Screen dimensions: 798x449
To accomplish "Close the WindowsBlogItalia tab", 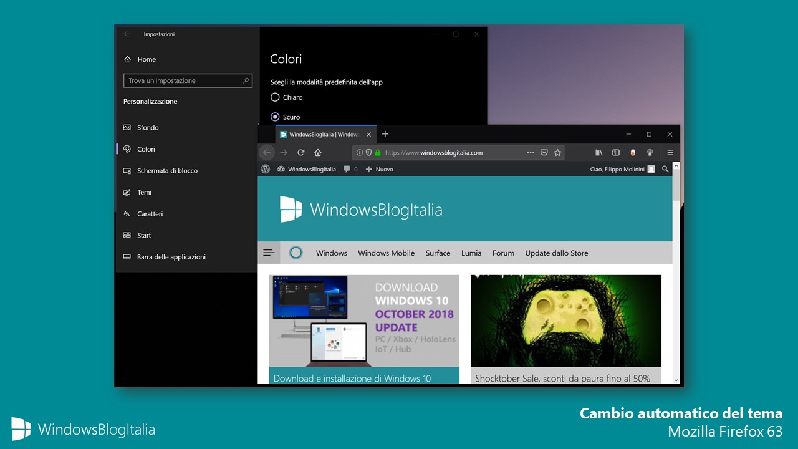I will click(368, 134).
